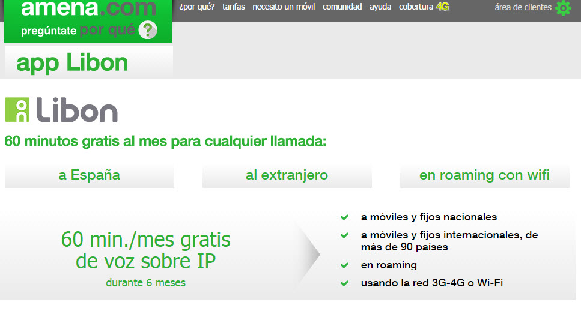The height and width of the screenshot is (317, 581).
Task: Visit the comunidad section
Action: pos(342,7)
